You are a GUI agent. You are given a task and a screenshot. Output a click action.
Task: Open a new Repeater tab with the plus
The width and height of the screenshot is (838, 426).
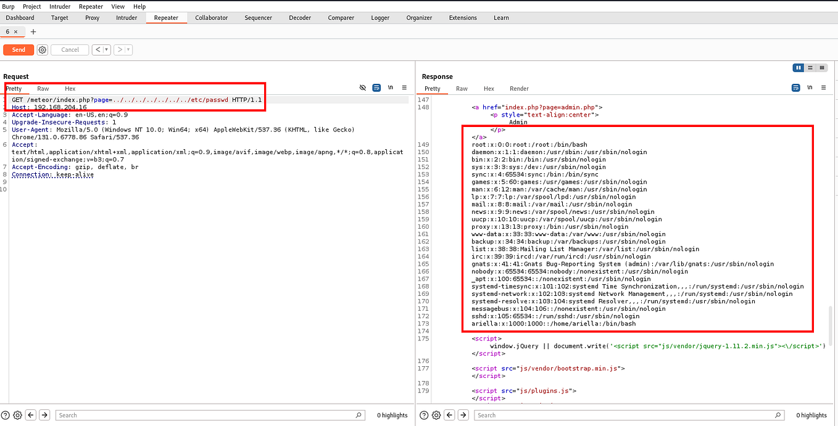click(33, 31)
